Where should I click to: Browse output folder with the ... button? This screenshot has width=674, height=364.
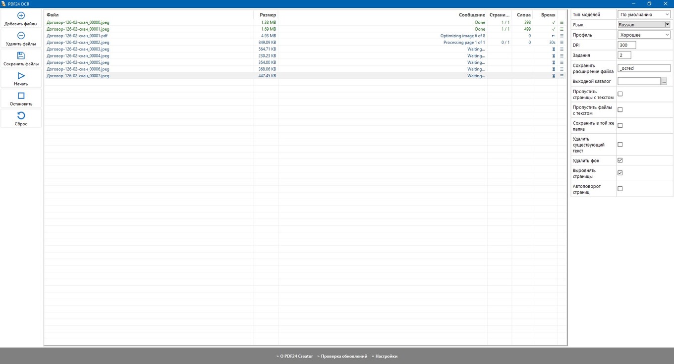coord(664,81)
